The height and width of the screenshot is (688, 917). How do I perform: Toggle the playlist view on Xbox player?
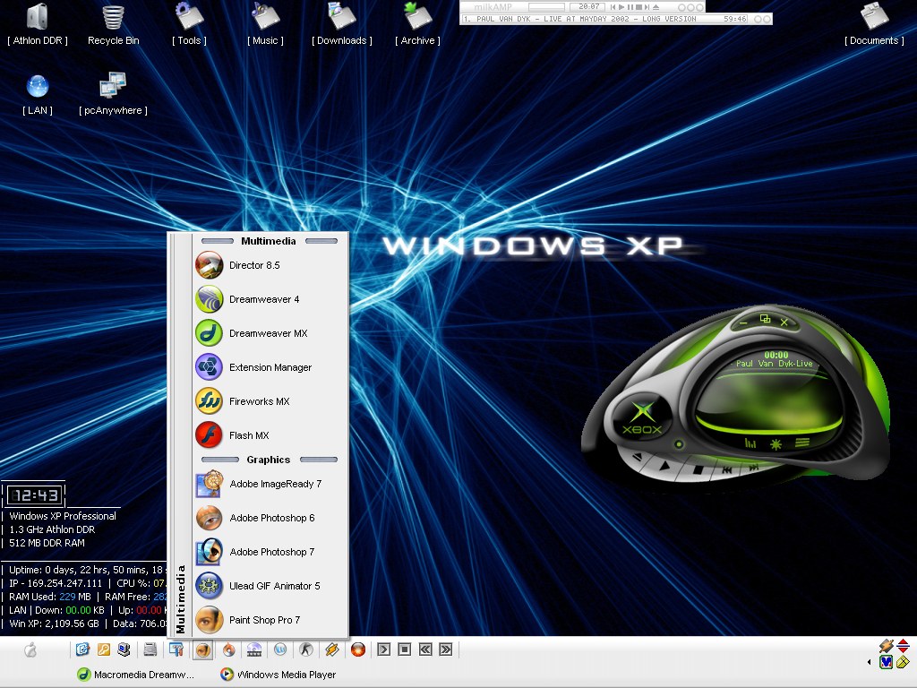[802, 443]
